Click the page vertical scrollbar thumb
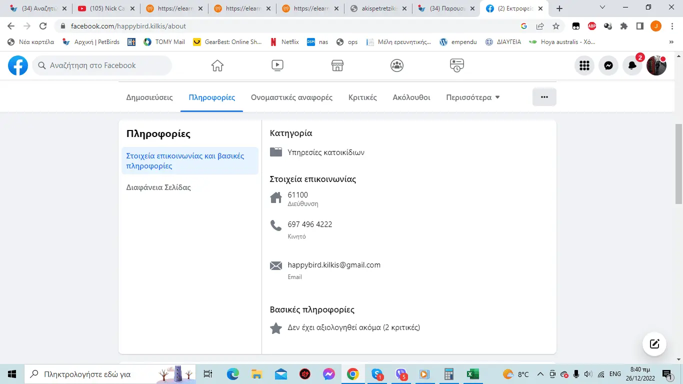The height and width of the screenshot is (384, 683). (678, 164)
